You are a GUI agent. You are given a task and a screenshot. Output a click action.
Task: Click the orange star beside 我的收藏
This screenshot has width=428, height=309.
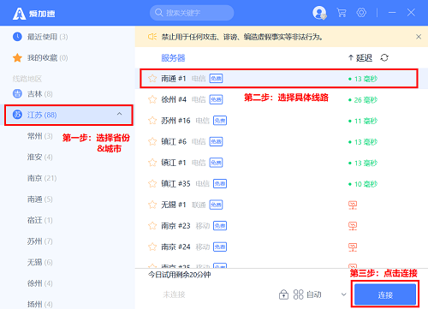[x=17, y=57]
